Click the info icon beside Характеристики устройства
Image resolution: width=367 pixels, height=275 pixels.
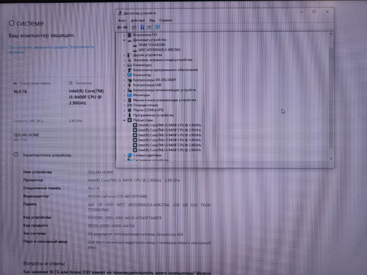click(16, 155)
